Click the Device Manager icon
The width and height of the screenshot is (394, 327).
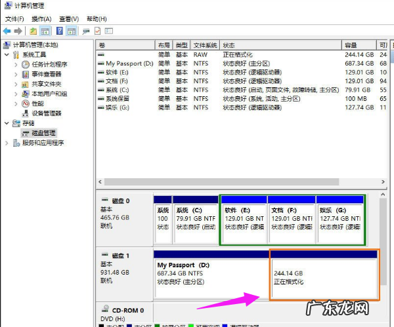click(x=26, y=113)
